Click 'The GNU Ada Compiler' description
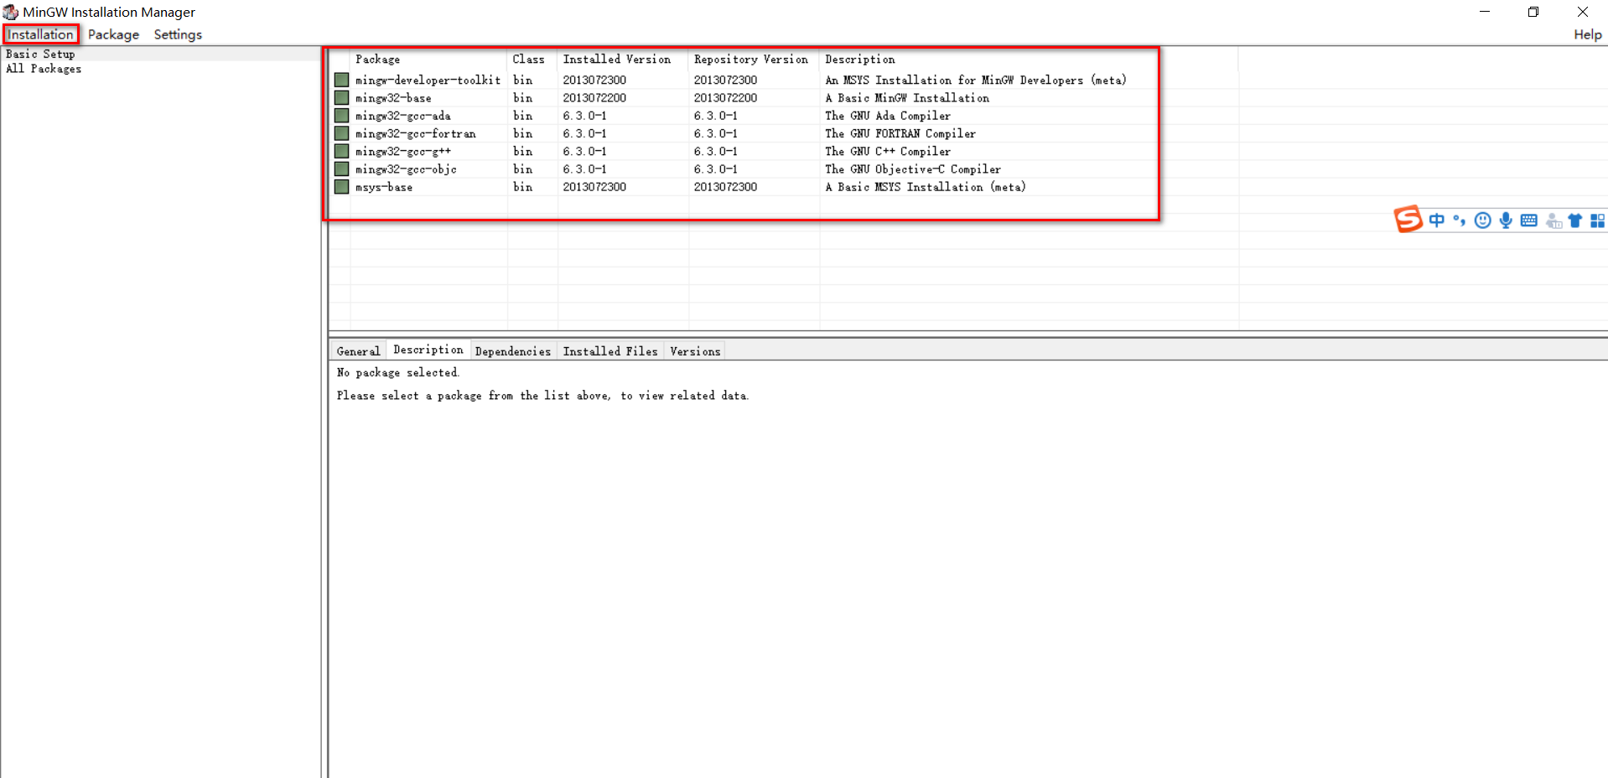Viewport: 1608px width, 778px height. coord(888,115)
